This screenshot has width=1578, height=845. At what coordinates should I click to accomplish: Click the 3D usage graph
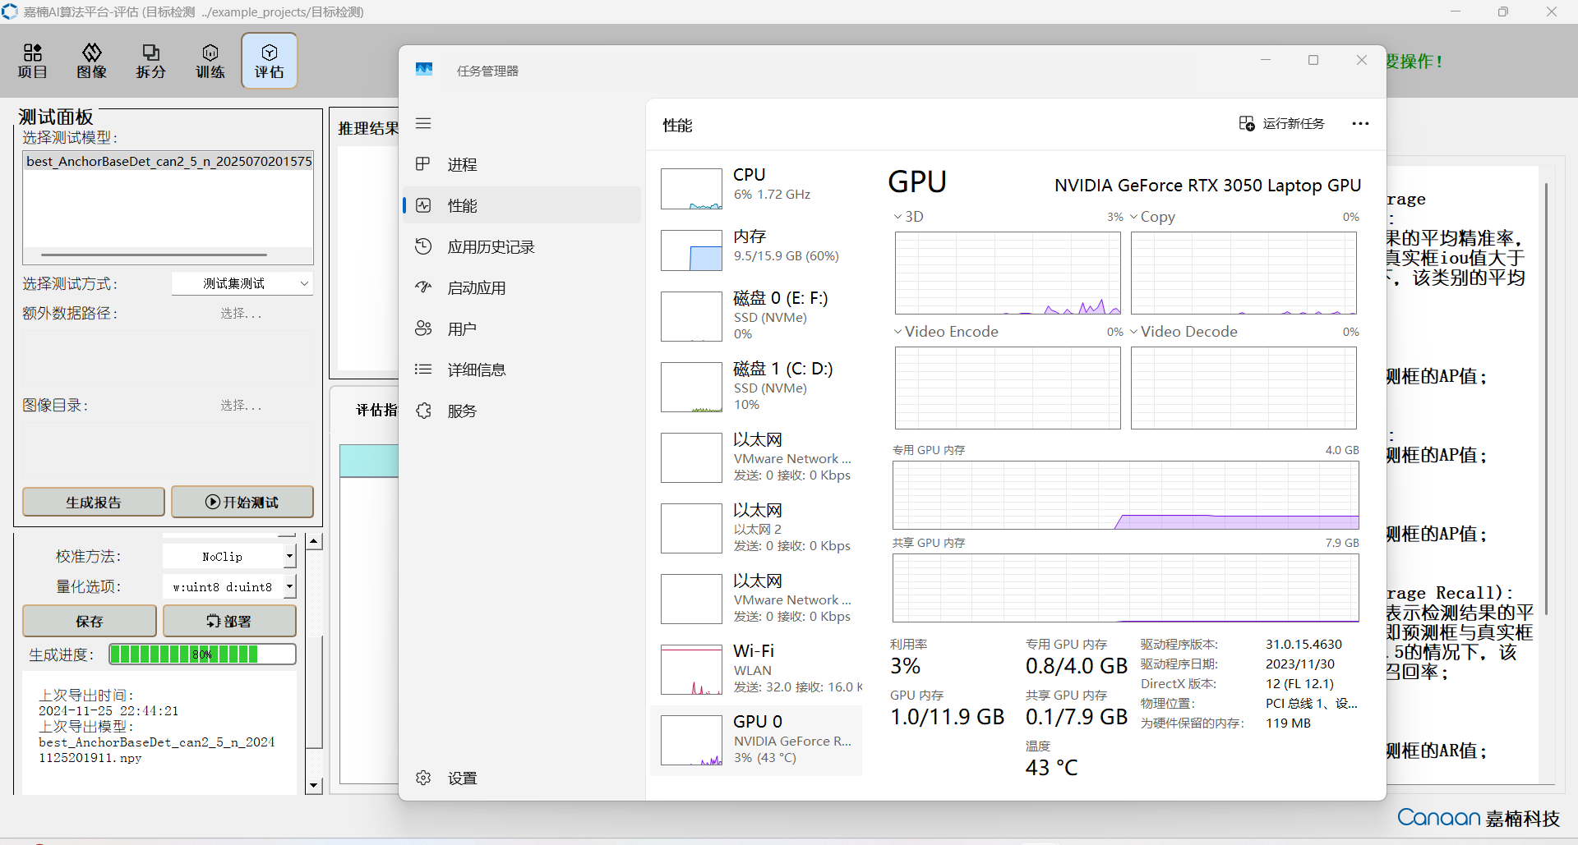1008,273
